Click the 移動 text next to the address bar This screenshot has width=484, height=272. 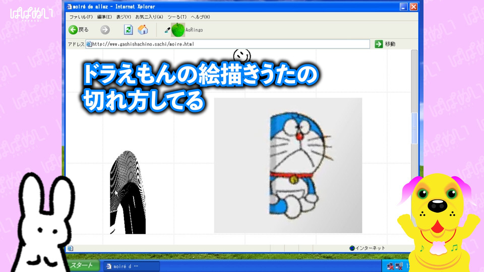[390, 44]
